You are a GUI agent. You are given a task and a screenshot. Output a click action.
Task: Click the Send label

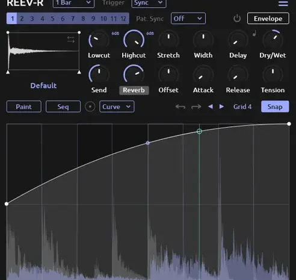[x=99, y=90]
